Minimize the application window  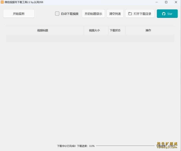[157, 2]
